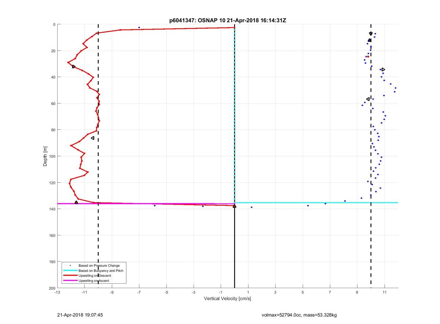440x324 pixels.
Task: Click the red line sample in the legend
Action: click(x=70, y=275)
